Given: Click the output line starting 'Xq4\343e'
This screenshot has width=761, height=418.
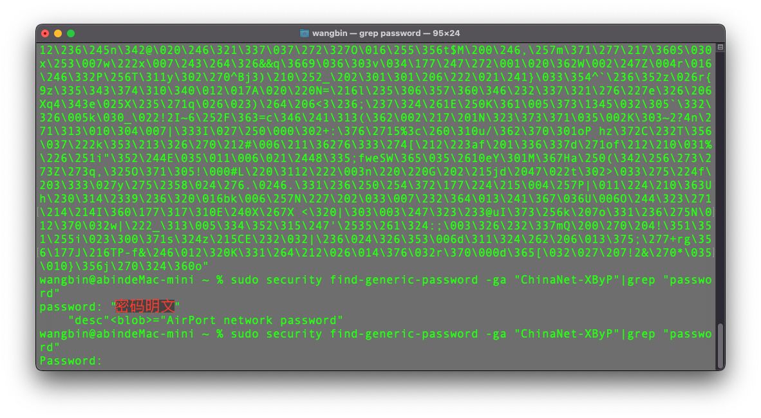Looking at the screenshot, I should click(375, 104).
